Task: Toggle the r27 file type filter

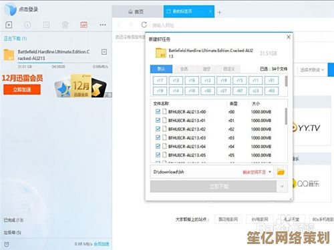Action: [224, 91]
